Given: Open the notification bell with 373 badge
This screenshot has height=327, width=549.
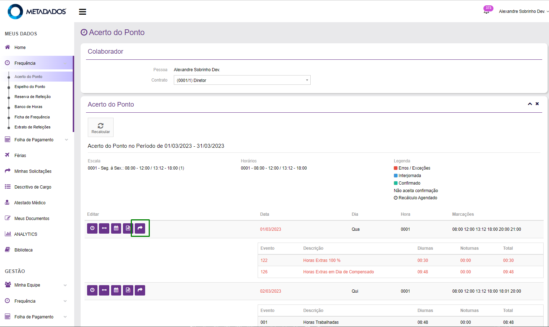Looking at the screenshot, I should 486,11.
